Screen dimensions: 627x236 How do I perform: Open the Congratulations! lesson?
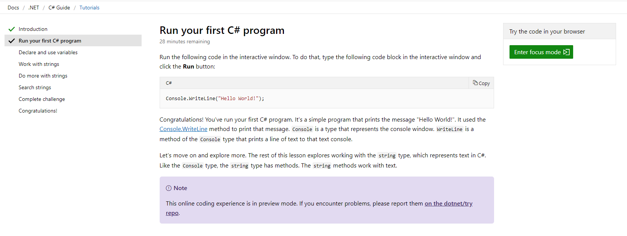[38, 110]
